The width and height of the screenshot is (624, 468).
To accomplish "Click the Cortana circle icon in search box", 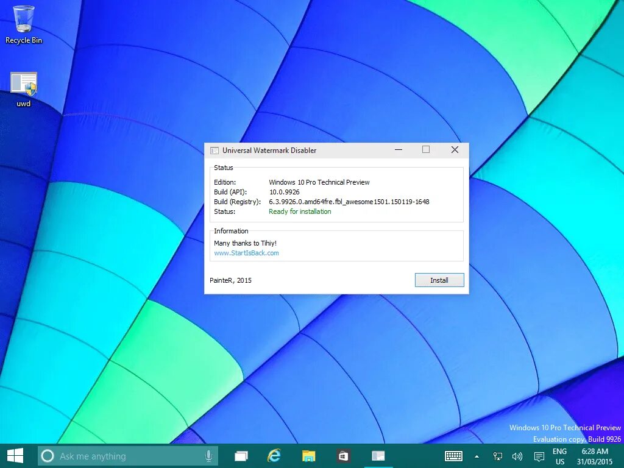I will [48, 456].
